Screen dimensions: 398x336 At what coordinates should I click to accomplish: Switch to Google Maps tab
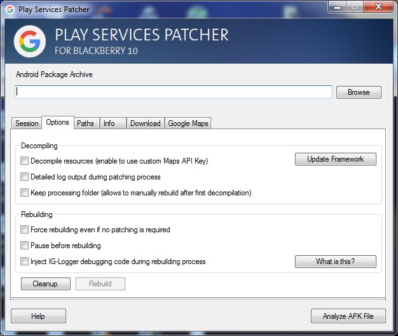pos(188,123)
